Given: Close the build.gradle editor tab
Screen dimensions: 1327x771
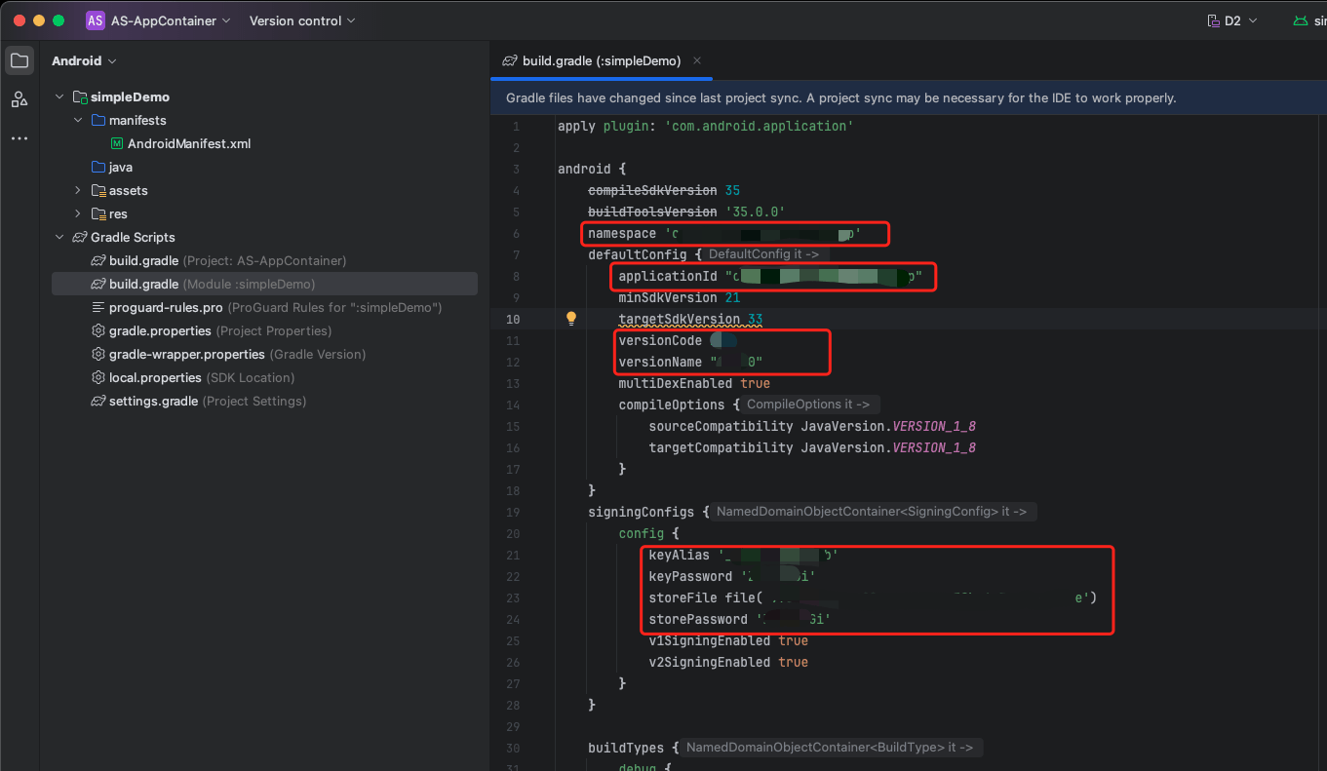Looking at the screenshot, I should 697,60.
